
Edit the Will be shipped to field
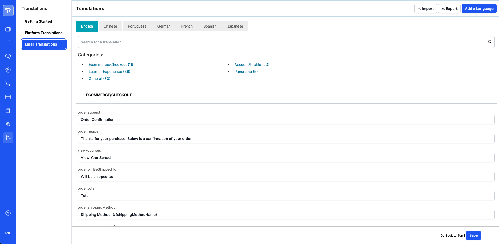[x=286, y=177]
